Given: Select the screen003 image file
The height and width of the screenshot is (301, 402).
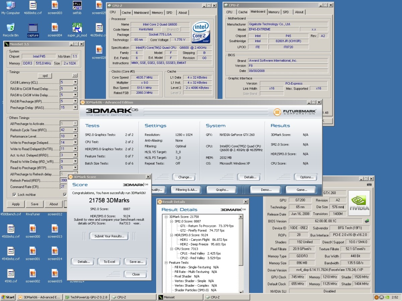Looking at the screenshot, I should (x=55, y=8).
